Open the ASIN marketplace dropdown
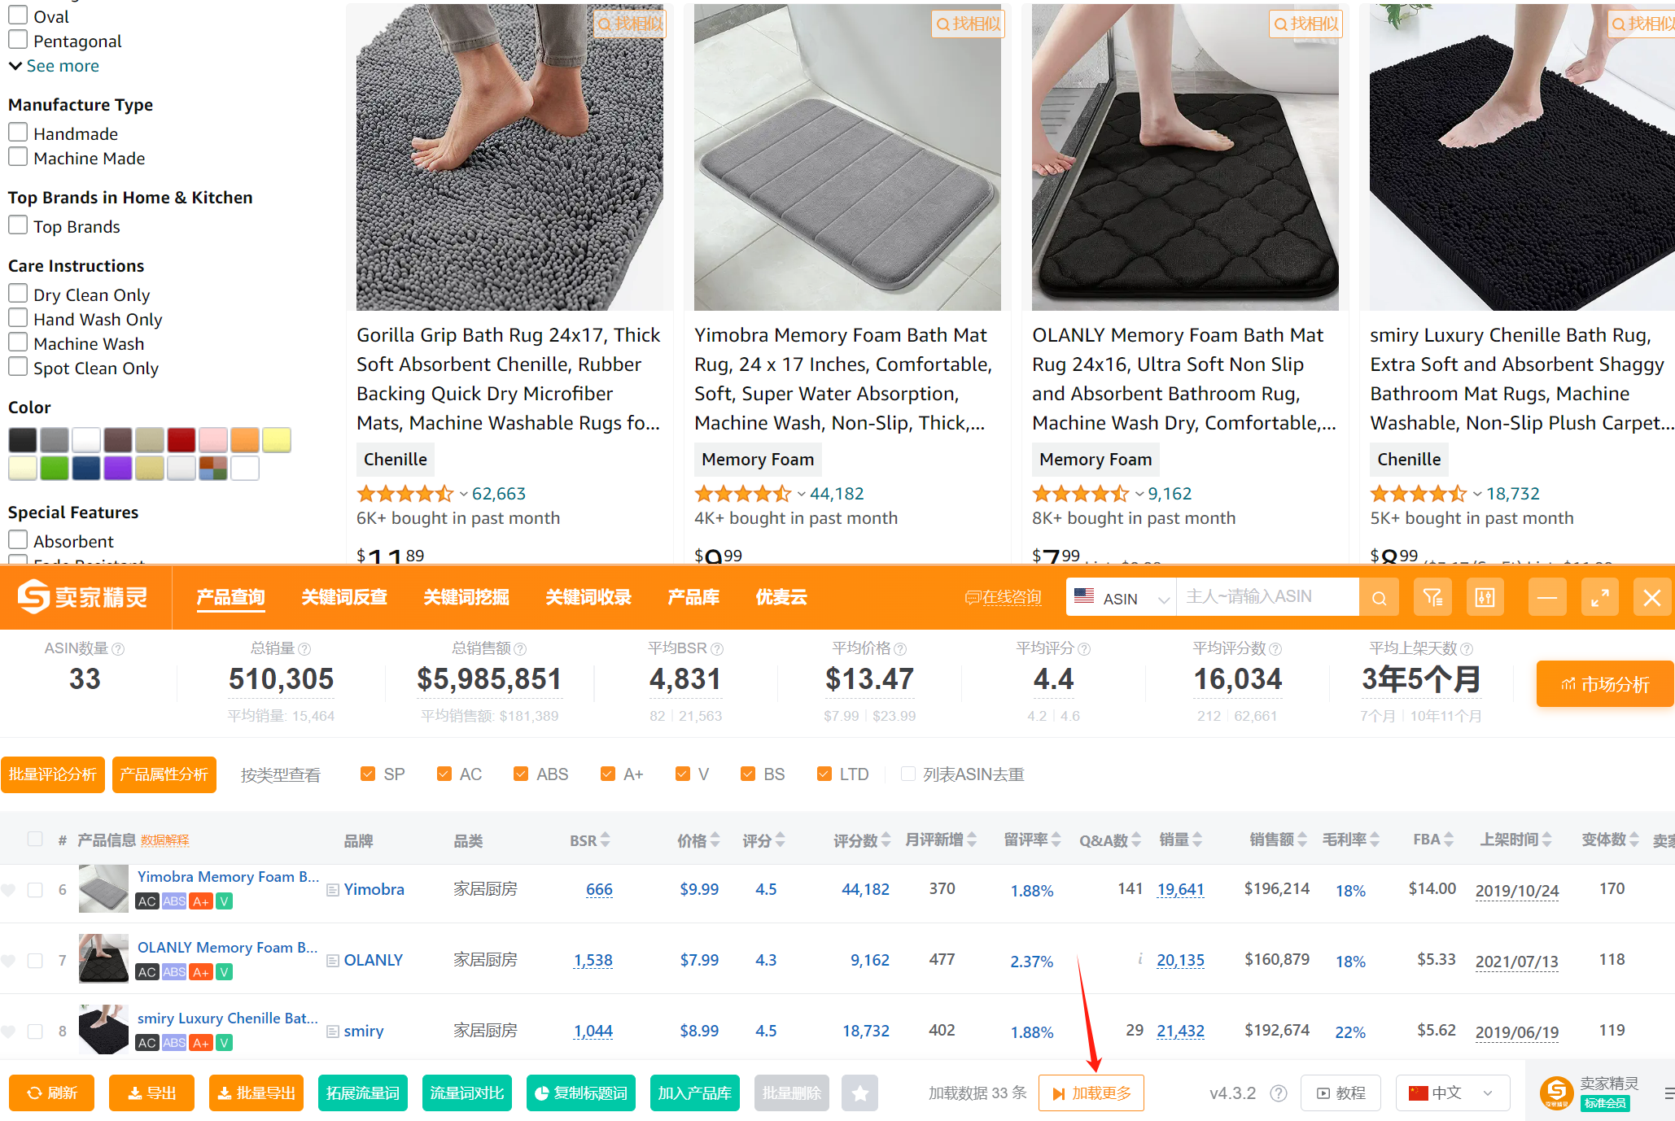 coord(1122,598)
